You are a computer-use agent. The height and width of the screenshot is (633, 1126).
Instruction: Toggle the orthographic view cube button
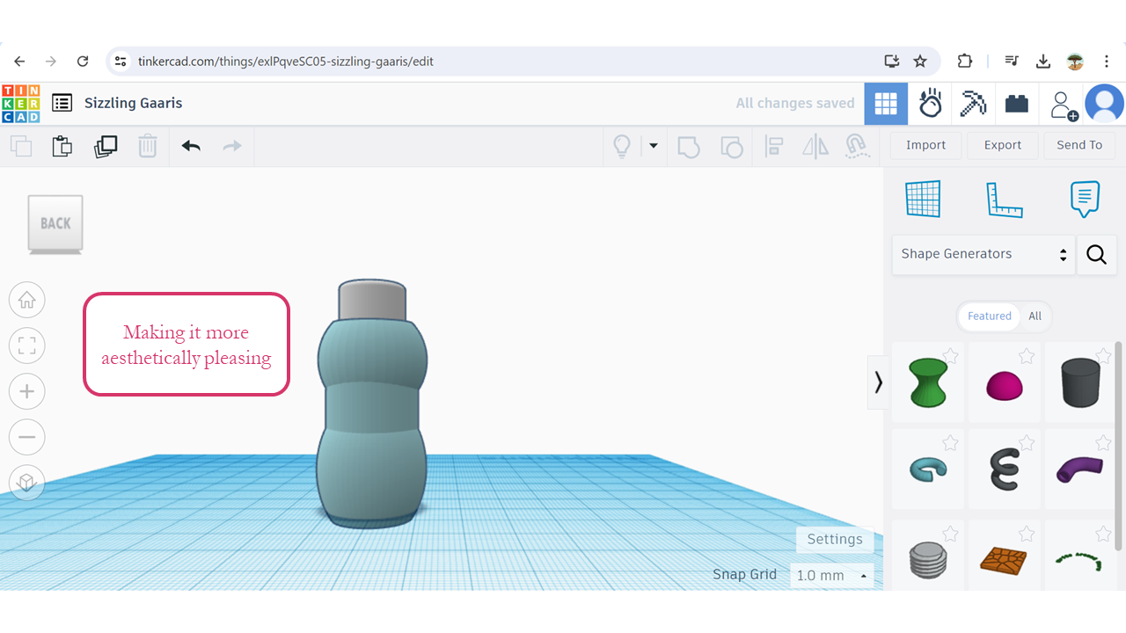27,483
